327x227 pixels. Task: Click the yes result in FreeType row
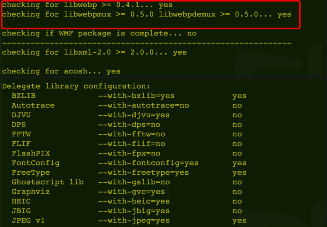point(239,172)
